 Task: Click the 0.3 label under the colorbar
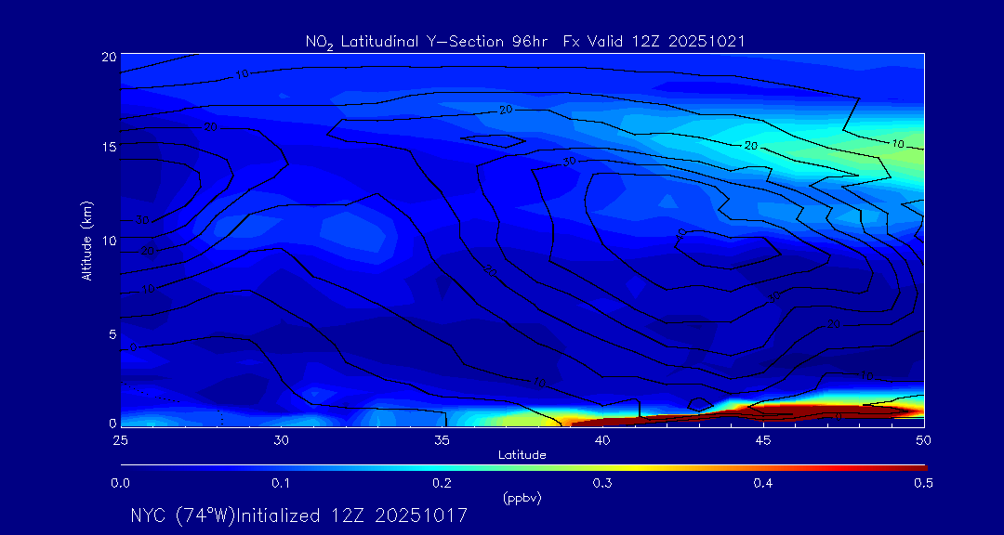(x=602, y=483)
